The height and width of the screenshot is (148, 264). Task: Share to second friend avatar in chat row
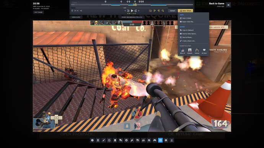pyautogui.click(x=190, y=50)
